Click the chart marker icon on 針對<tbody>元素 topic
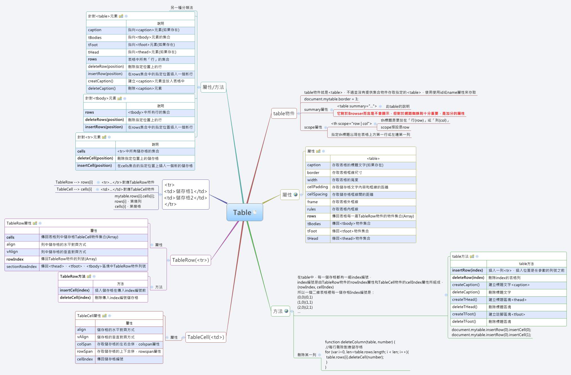Image resolution: width=571 pixels, height=375 pixels. coord(120,98)
